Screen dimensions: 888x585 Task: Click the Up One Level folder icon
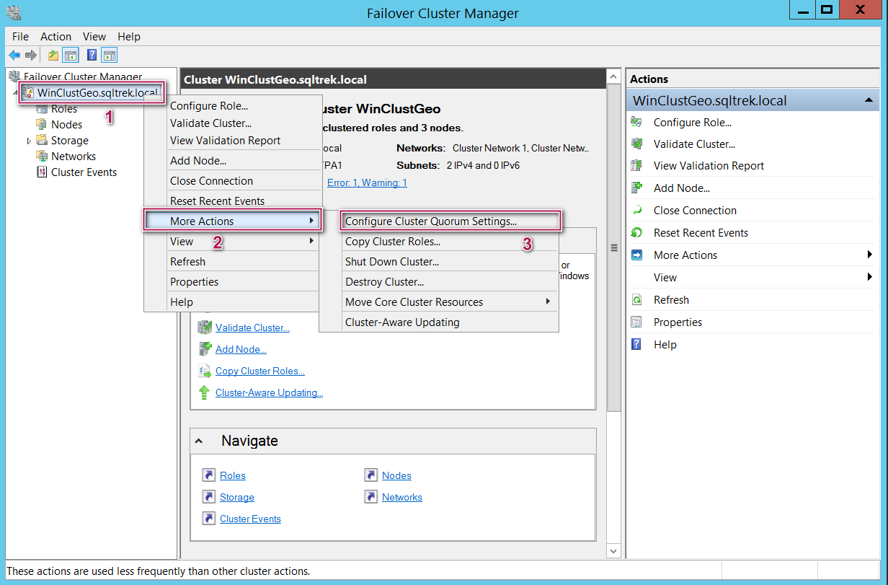pos(53,56)
